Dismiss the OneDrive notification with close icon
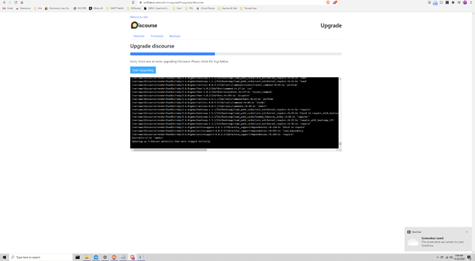 click(467, 232)
